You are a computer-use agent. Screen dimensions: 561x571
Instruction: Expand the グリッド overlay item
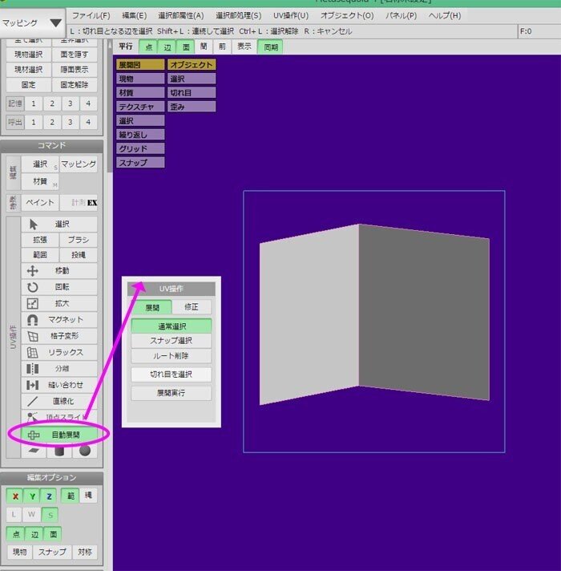point(140,148)
